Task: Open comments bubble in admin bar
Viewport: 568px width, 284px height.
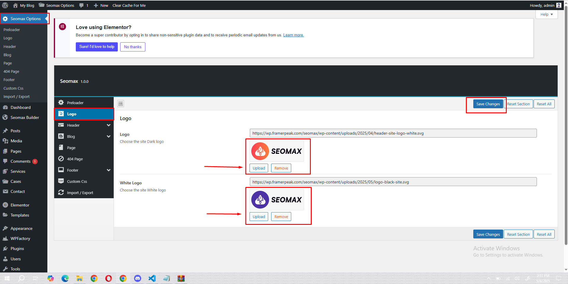Action: point(81,5)
